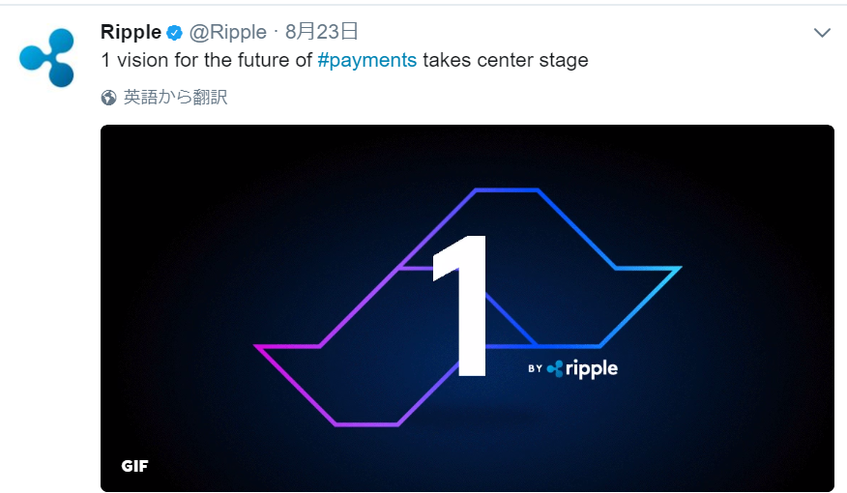Image resolution: width=847 pixels, height=493 pixels.
Task: Click the small ripple logo icon in GIF
Action: [x=555, y=369]
